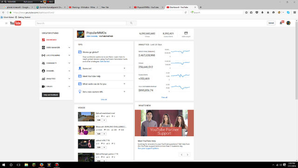This screenshot has height=168, width=298.
Task: Click the Live Streaming sidebar icon
Action: pyautogui.click(x=43, y=55)
